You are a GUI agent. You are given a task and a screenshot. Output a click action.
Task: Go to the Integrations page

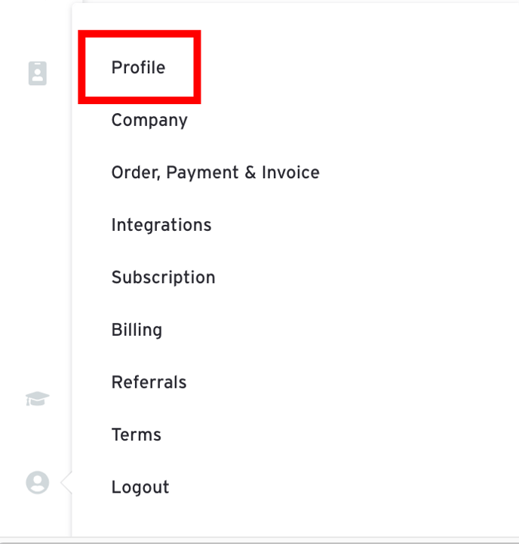tap(161, 225)
